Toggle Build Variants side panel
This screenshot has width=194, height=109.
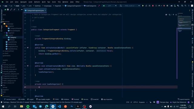point(2,81)
